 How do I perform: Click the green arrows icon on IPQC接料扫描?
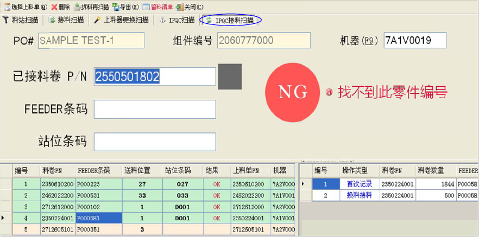(209, 21)
